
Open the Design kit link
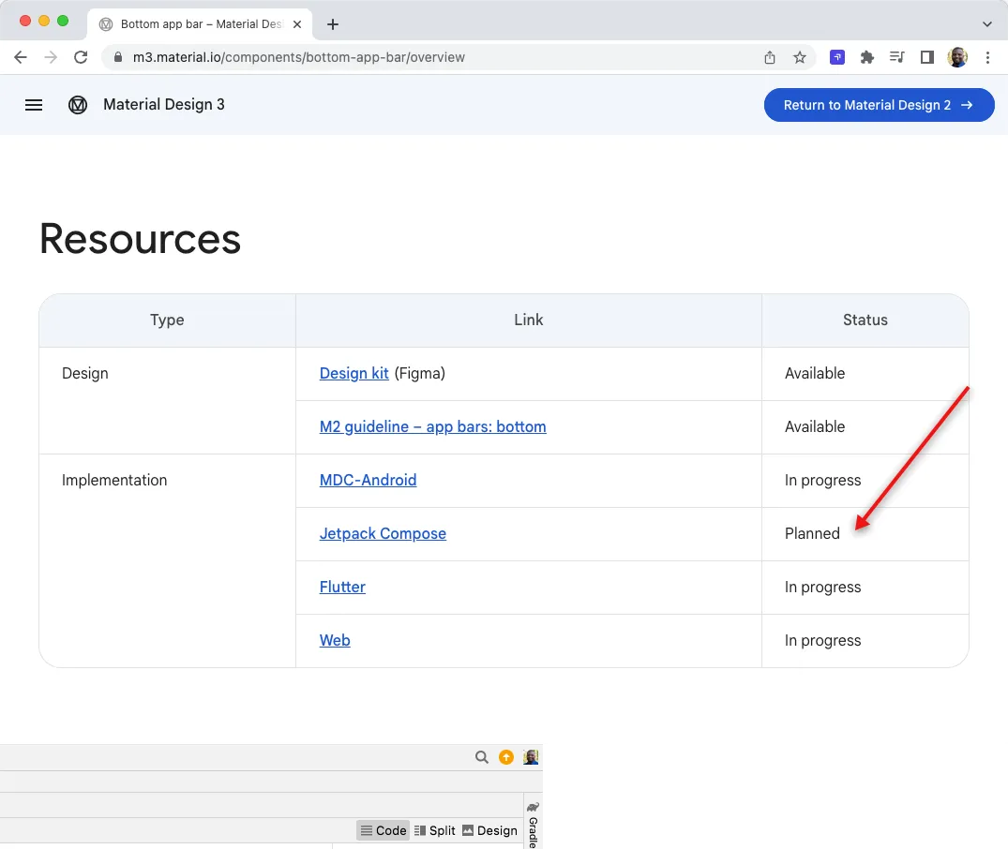[354, 373]
